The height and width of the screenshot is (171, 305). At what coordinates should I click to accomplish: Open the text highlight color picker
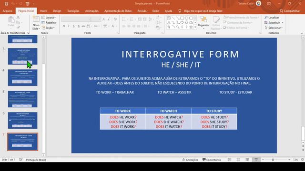click(106, 26)
